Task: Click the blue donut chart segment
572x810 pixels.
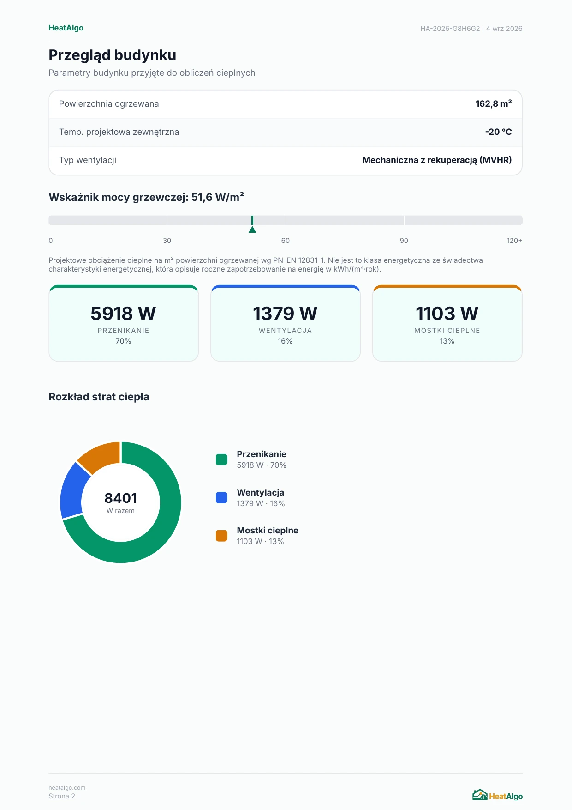Action: coord(73,492)
